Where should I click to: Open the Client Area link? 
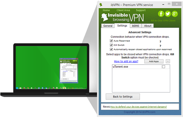pos(123,10)
